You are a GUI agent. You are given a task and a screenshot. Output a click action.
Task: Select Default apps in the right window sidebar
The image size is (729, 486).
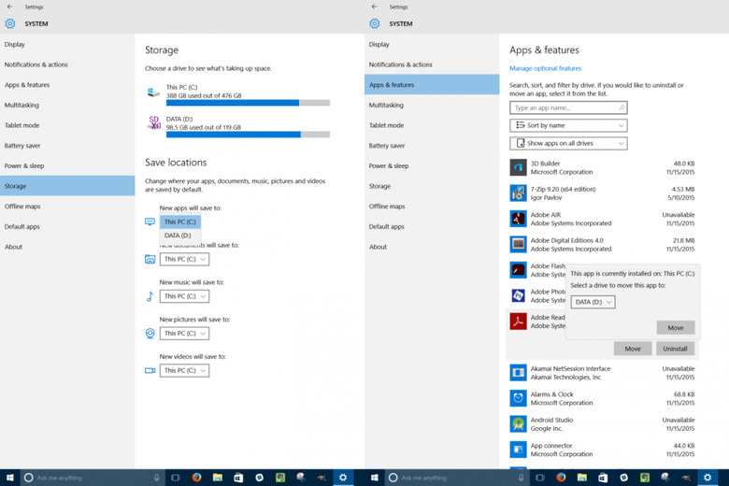coord(432,226)
